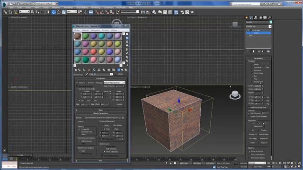
Task: Open the Explicit Map Channel mapping dropdown
Action: (x=115, y=83)
